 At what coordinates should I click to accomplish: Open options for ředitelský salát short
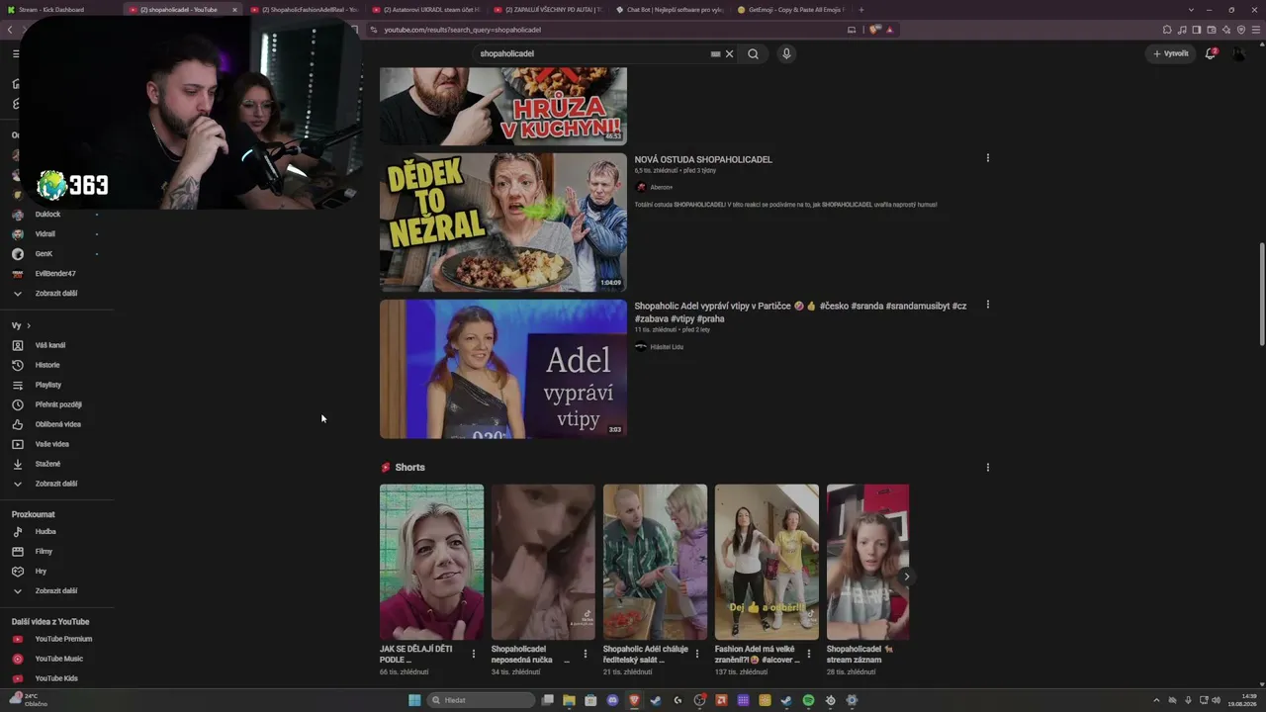[x=697, y=654]
